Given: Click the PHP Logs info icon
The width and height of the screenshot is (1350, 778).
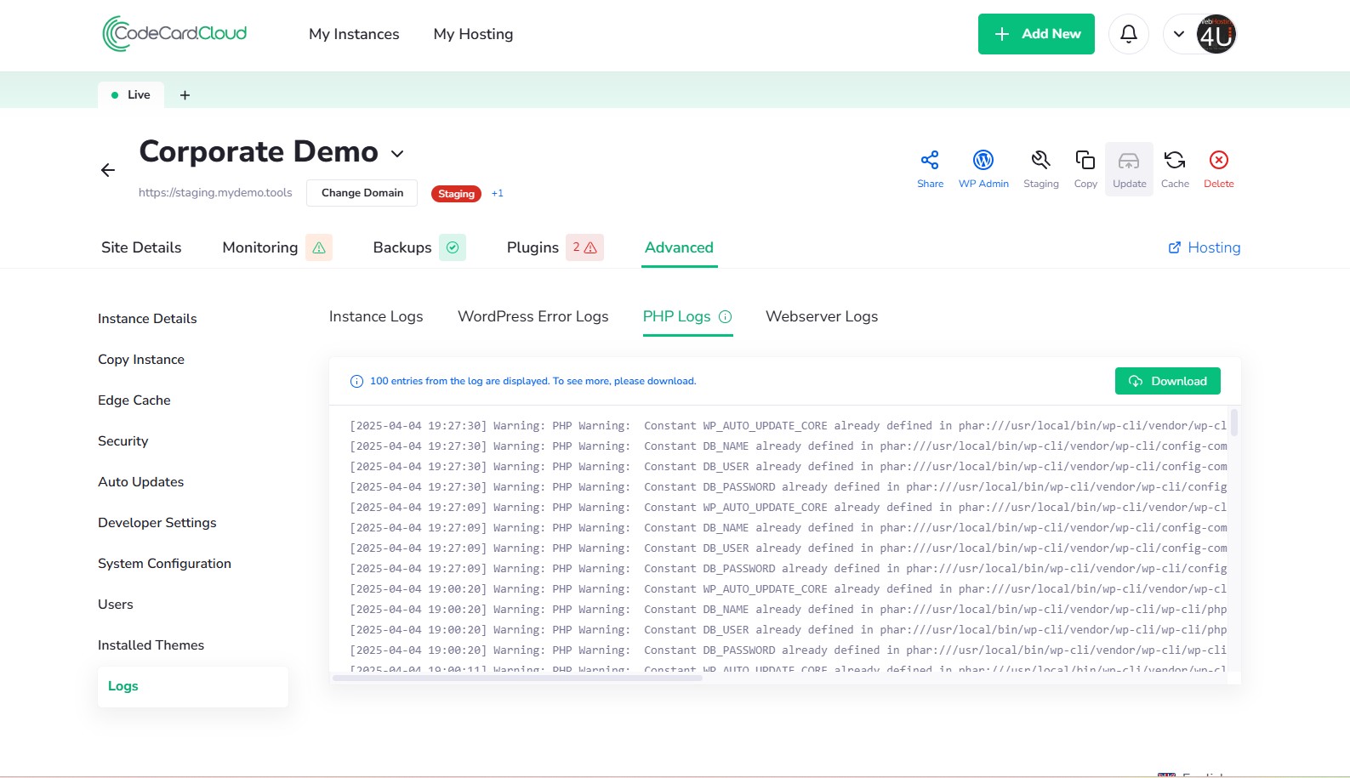Looking at the screenshot, I should (725, 317).
